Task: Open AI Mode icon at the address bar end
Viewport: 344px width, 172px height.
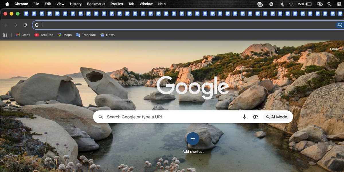Action: click(340, 25)
